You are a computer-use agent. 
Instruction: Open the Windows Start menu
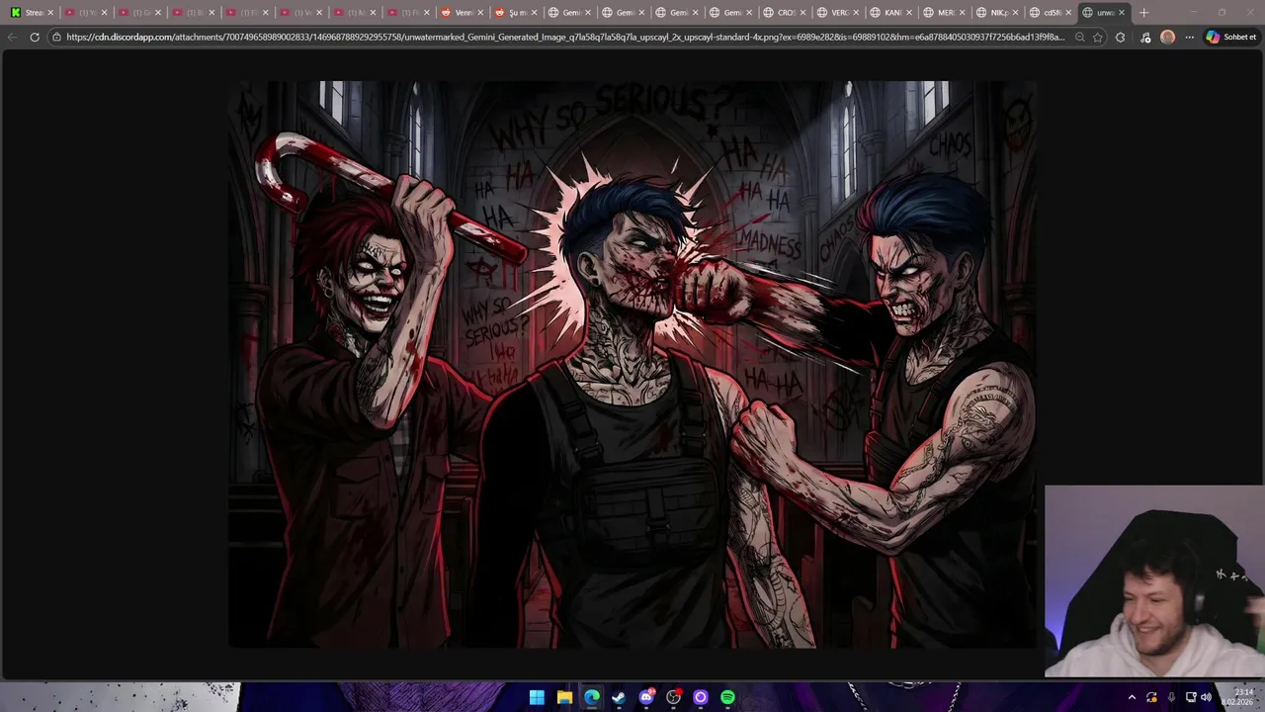(x=537, y=697)
